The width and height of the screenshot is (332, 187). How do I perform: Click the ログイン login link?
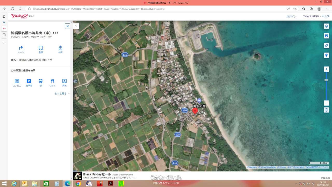[291, 16]
